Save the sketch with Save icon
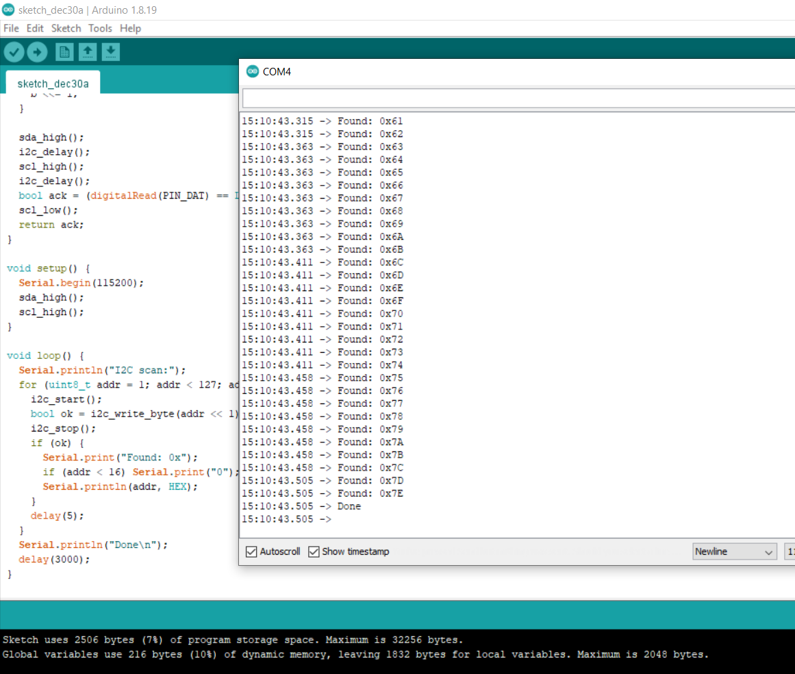795x674 pixels. pyautogui.click(x=111, y=52)
